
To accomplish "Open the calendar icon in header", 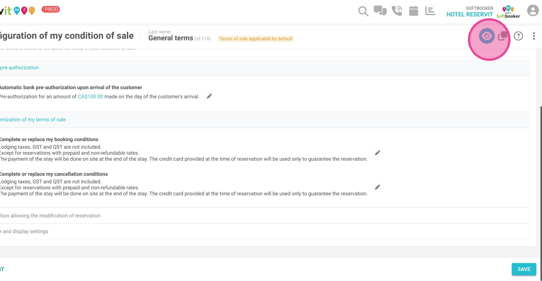I will 413,11.
